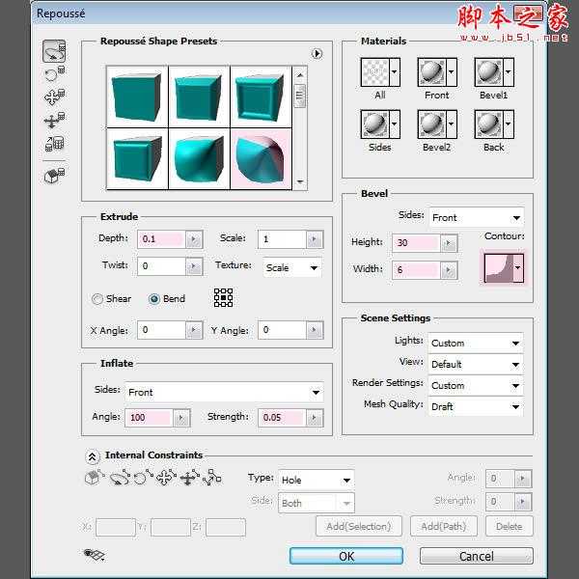This screenshot has height=579, width=579.
Task: Confirm with the OK button
Action: coord(346,556)
